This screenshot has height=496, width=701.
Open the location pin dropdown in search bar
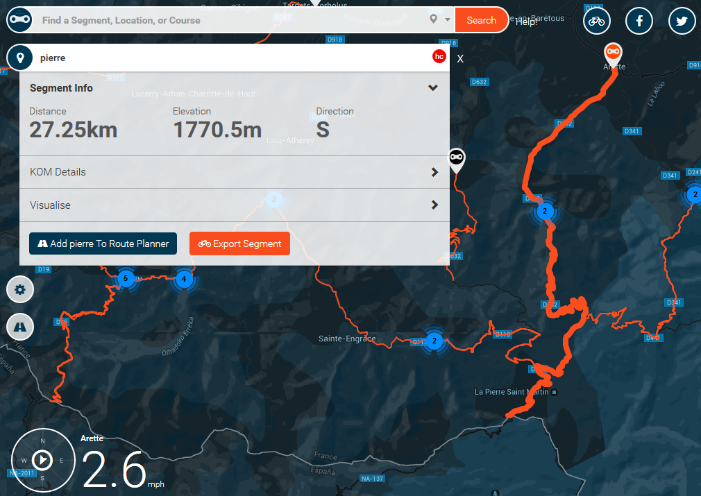439,19
